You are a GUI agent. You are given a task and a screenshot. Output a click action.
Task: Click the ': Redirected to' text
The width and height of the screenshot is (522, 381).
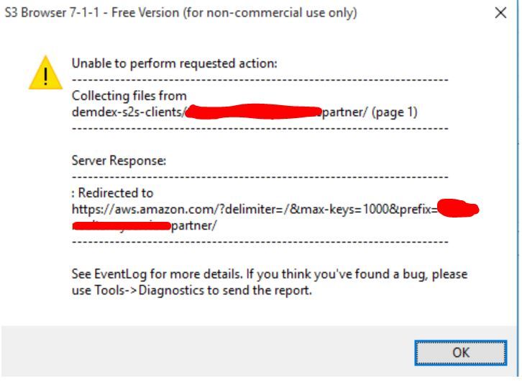[x=112, y=193]
